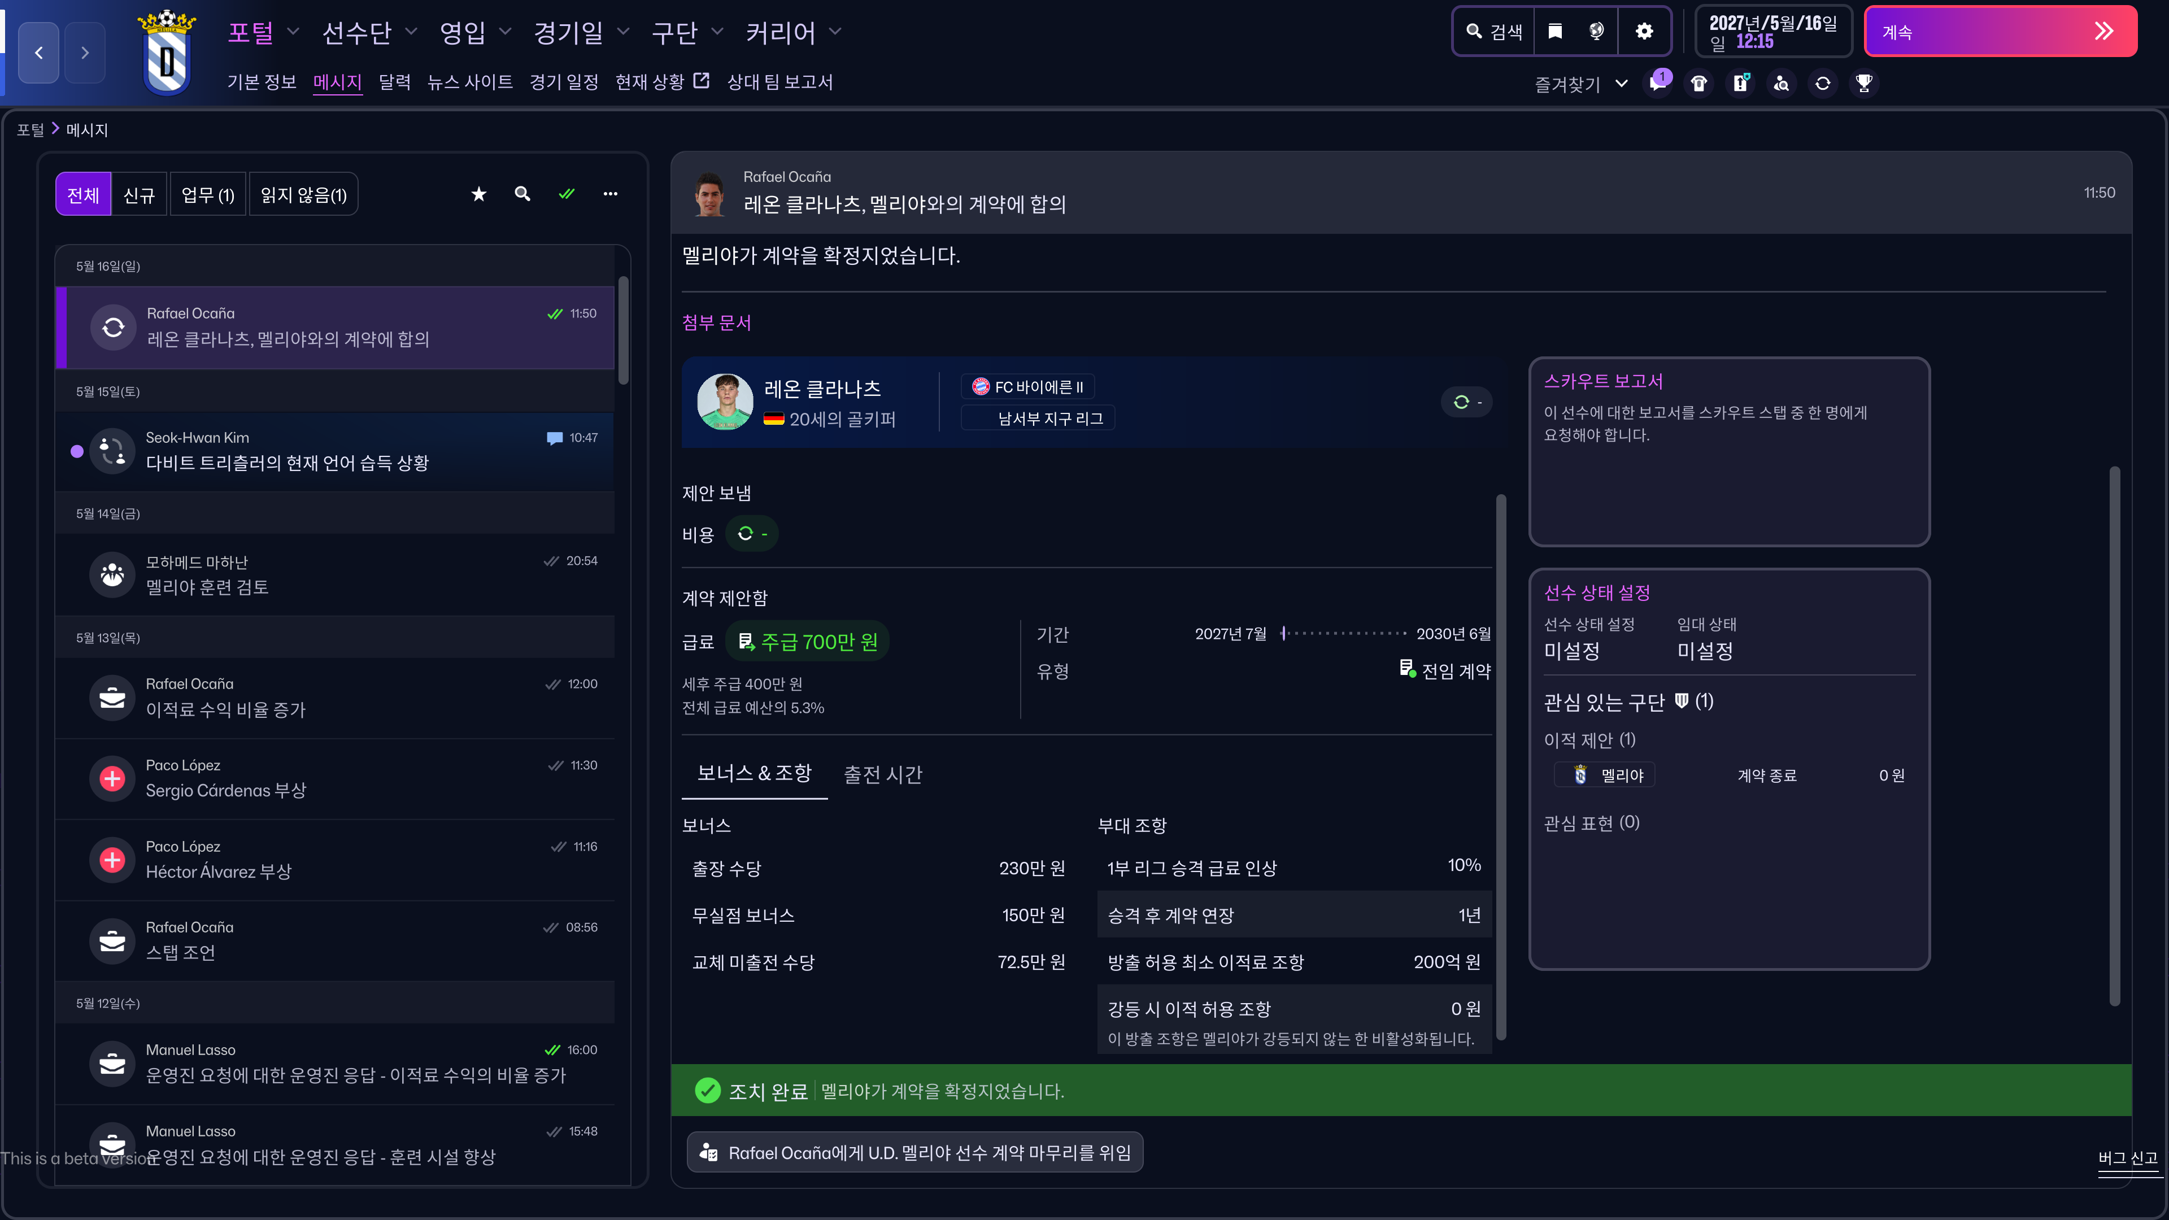
Task: Open the inbox three-dots more options
Action: [609, 194]
